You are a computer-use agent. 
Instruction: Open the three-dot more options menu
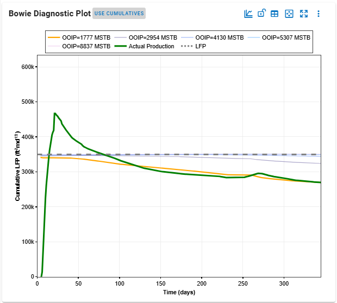tap(319, 14)
